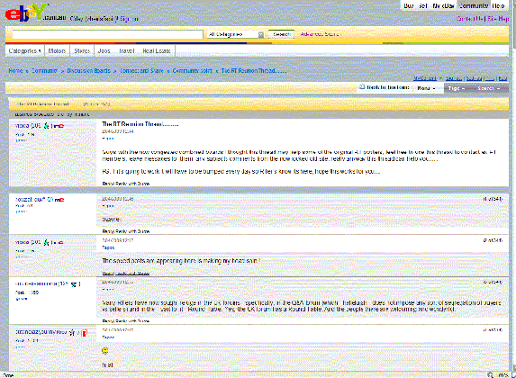
Task: Click the 'me' icon beside second post author
Action: click(x=59, y=200)
